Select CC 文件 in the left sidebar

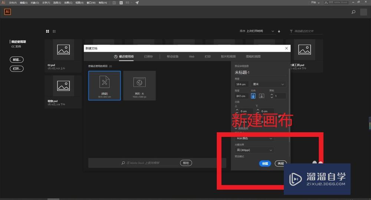(x=16, y=47)
